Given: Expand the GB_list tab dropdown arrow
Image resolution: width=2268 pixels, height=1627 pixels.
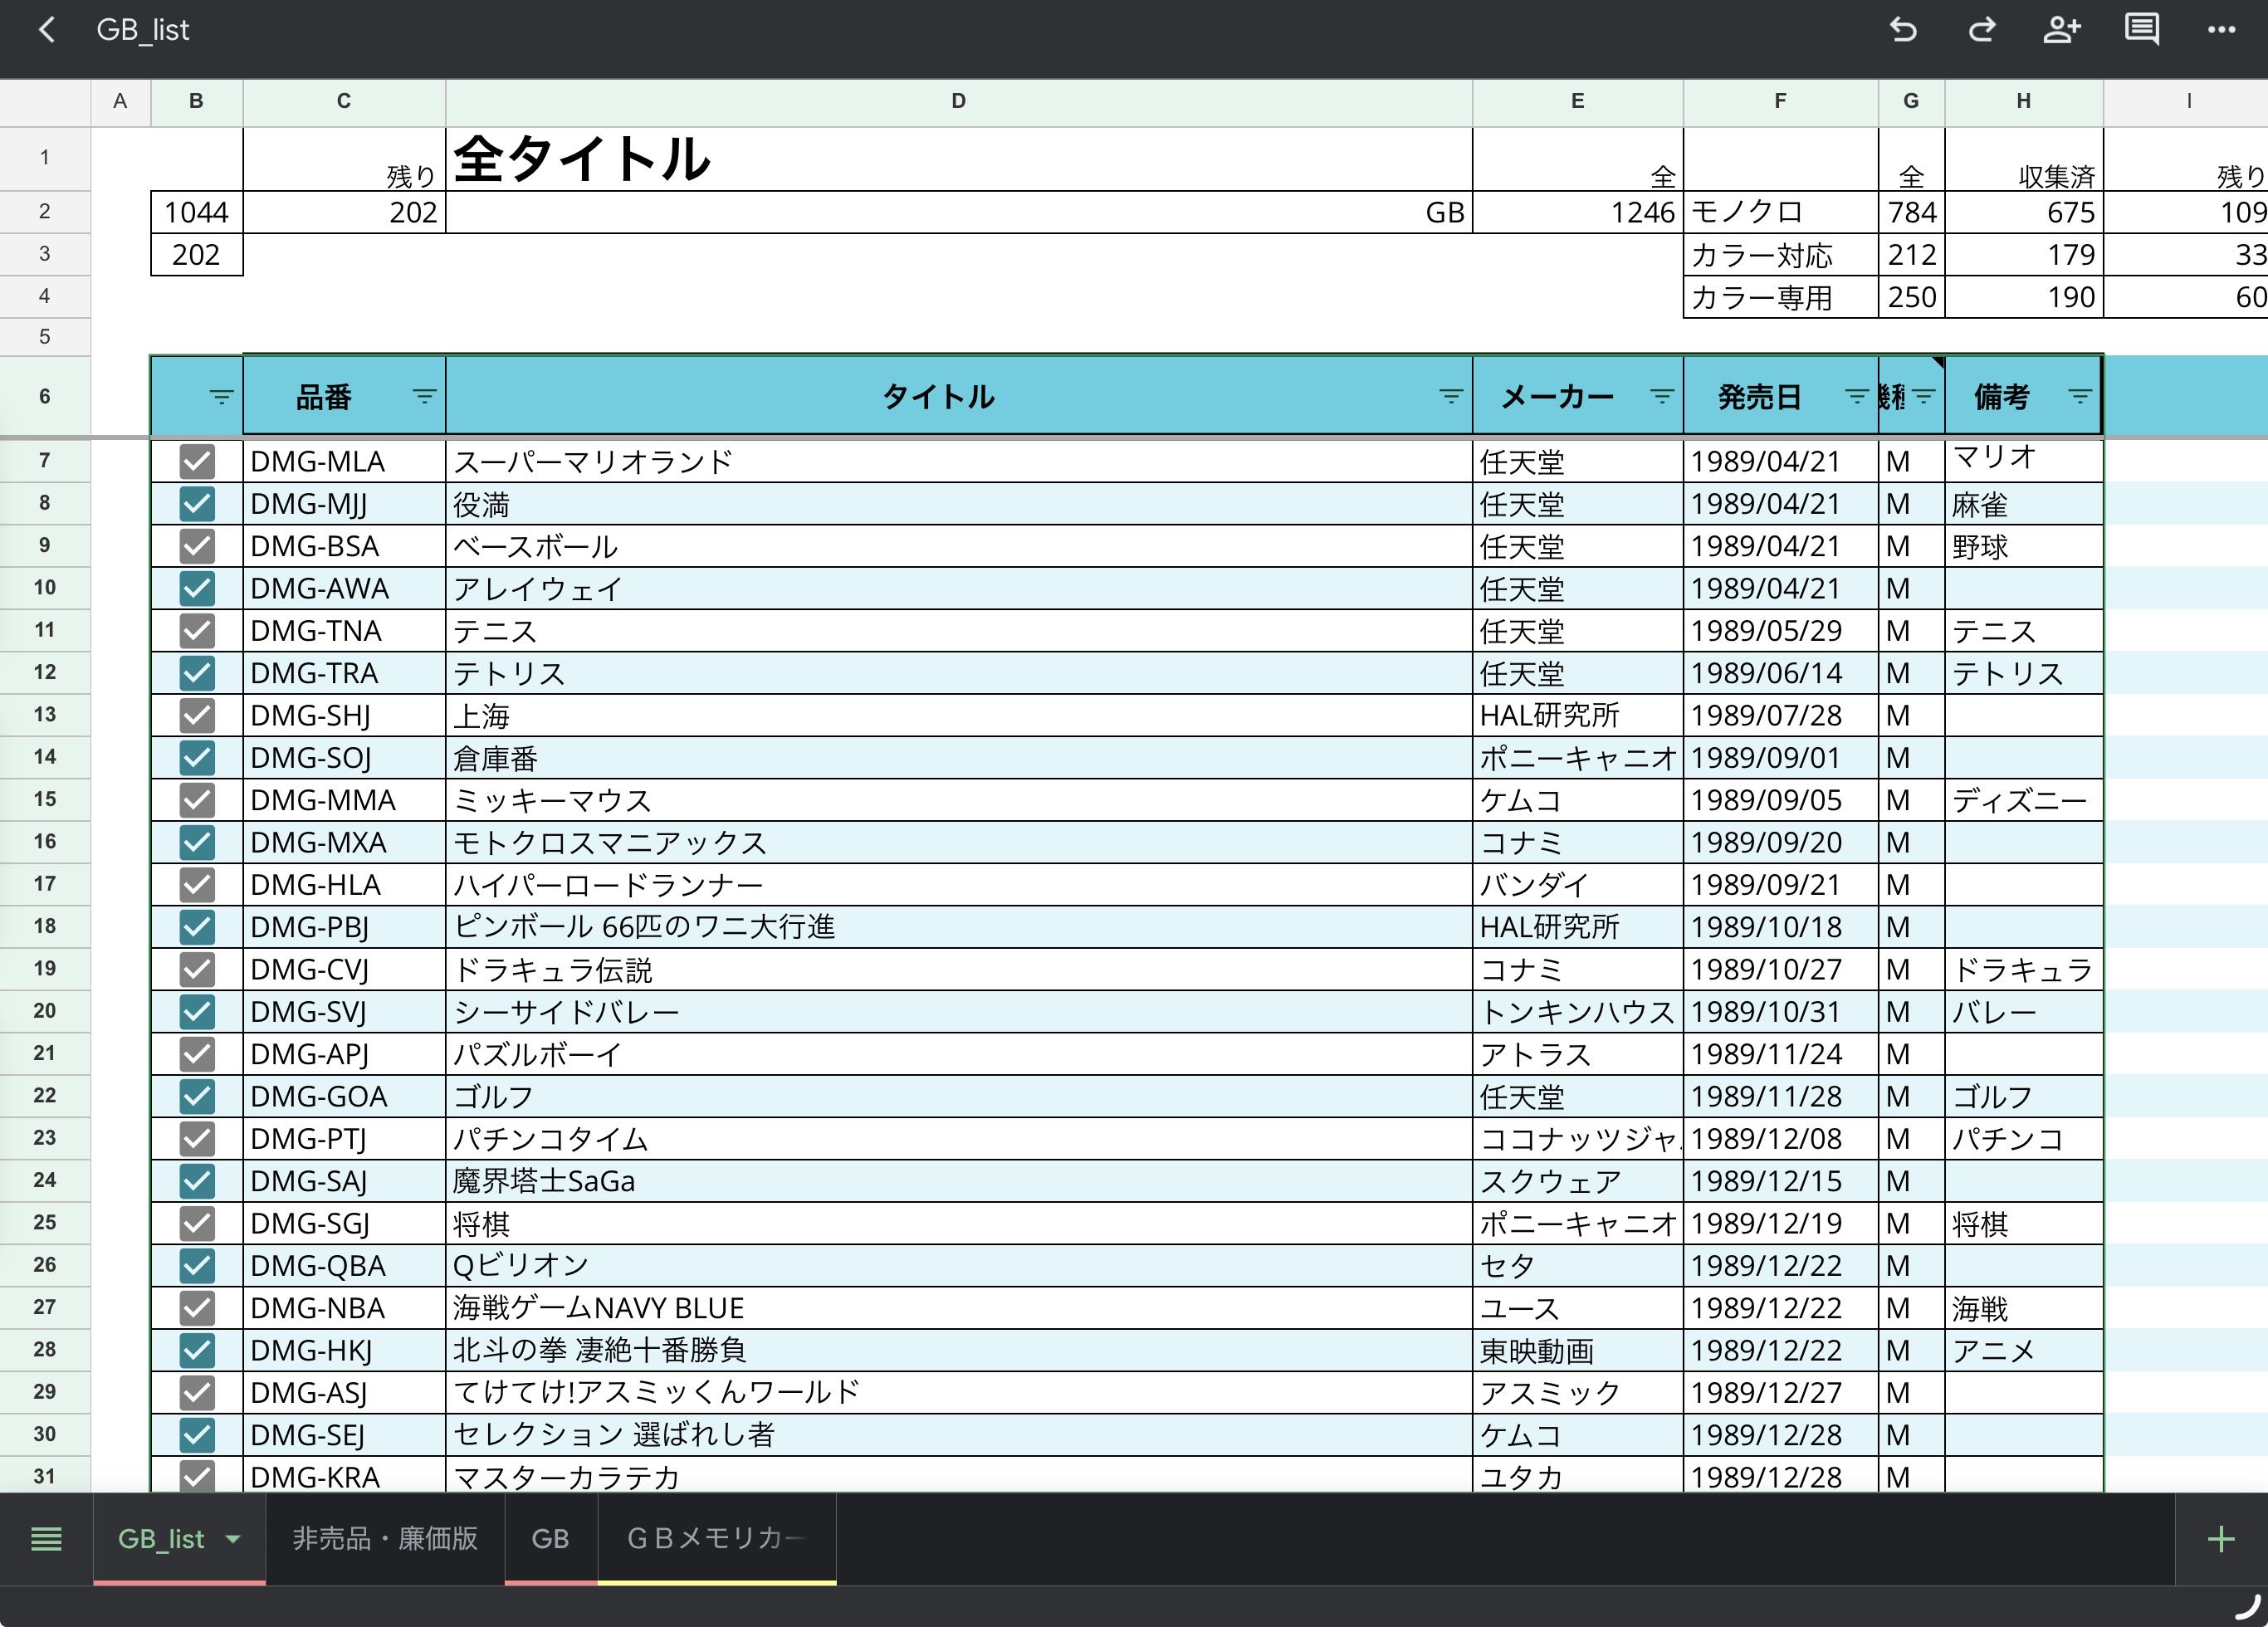Looking at the screenshot, I should [x=233, y=1539].
